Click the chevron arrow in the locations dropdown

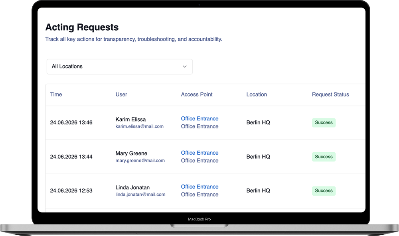click(185, 67)
